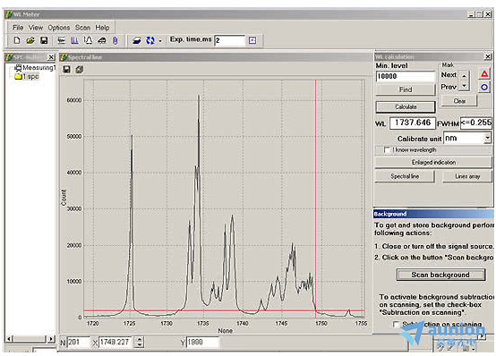Screen dimensions: 496x356
Task: Open the Options menu
Action: [x=59, y=28]
